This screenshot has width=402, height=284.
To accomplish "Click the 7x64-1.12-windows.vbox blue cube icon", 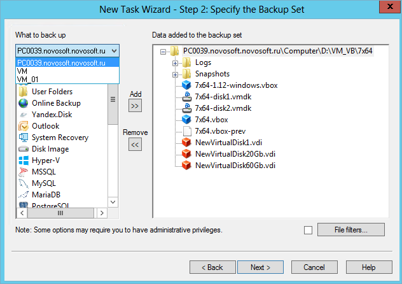I will pos(186,85).
